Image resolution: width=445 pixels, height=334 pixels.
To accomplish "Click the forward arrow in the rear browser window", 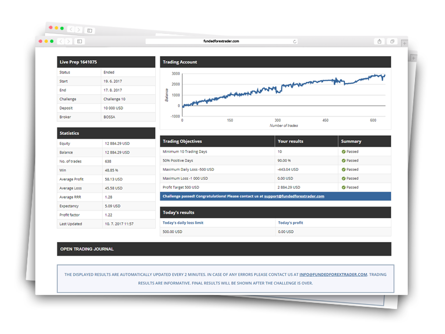I will pyautogui.click(x=78, y=30).
